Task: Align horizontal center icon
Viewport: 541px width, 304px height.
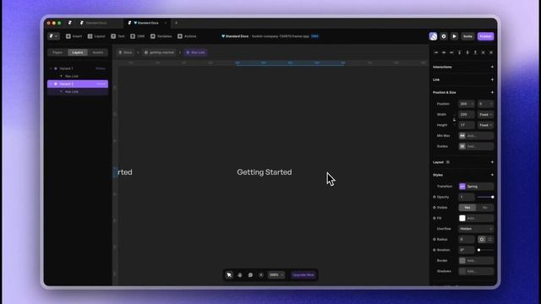Action: [x=444, y=52]
